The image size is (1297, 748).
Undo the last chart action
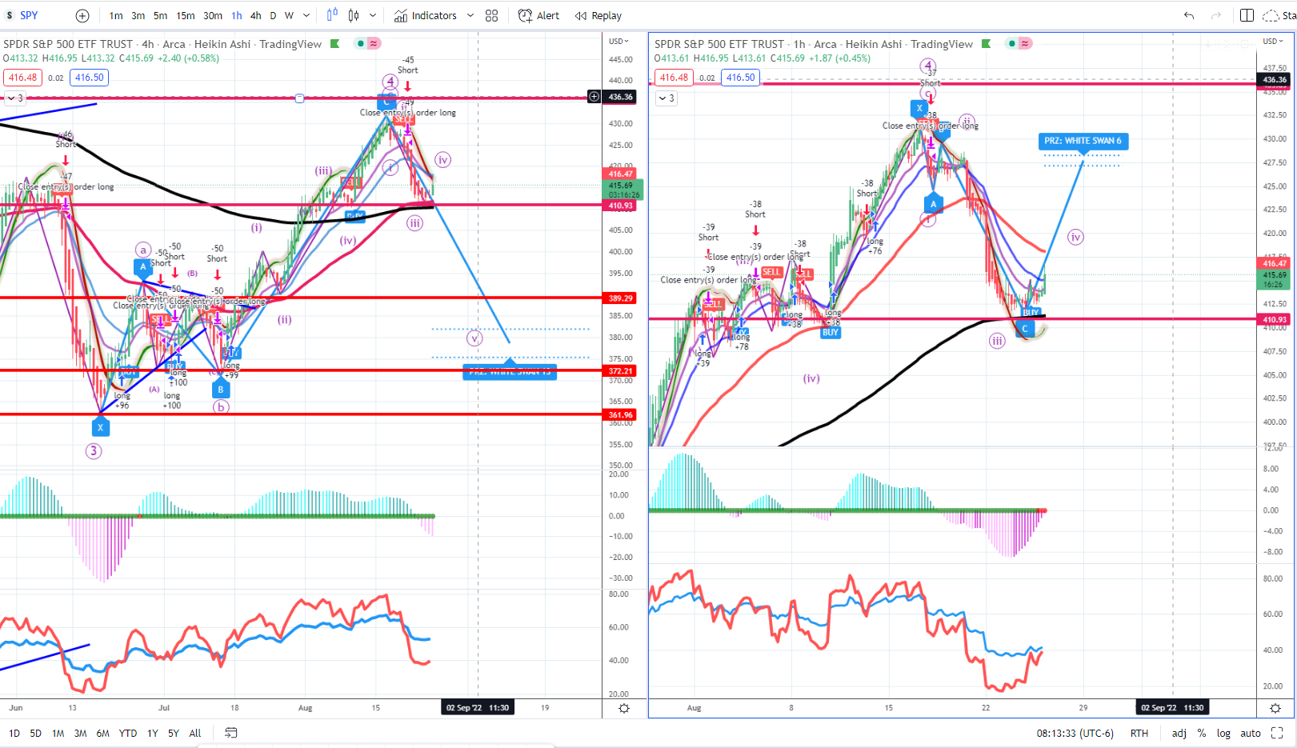[1189, 15]
